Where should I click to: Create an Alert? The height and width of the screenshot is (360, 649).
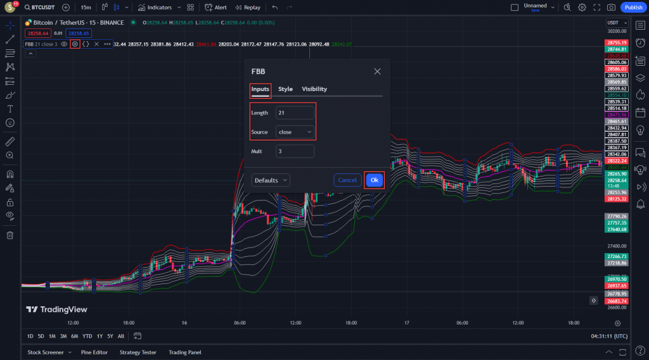[215, 8]
